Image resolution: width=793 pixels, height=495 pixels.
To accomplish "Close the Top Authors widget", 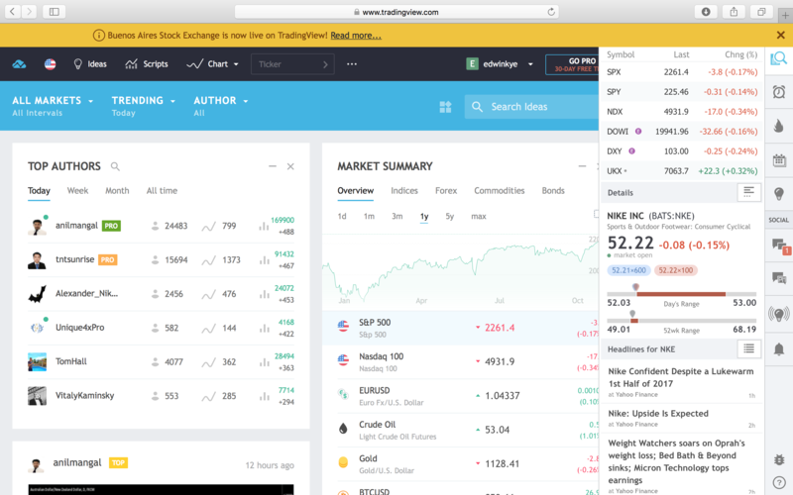I will [x=290, y=166].
